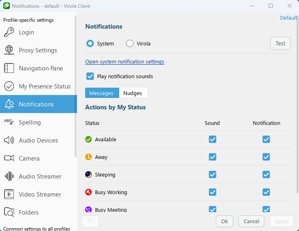Viewport: 299px width, 231px height.
Task: Click the Navigation Pane layout icon
Action: pyautogui.click(x=9, y=68)
